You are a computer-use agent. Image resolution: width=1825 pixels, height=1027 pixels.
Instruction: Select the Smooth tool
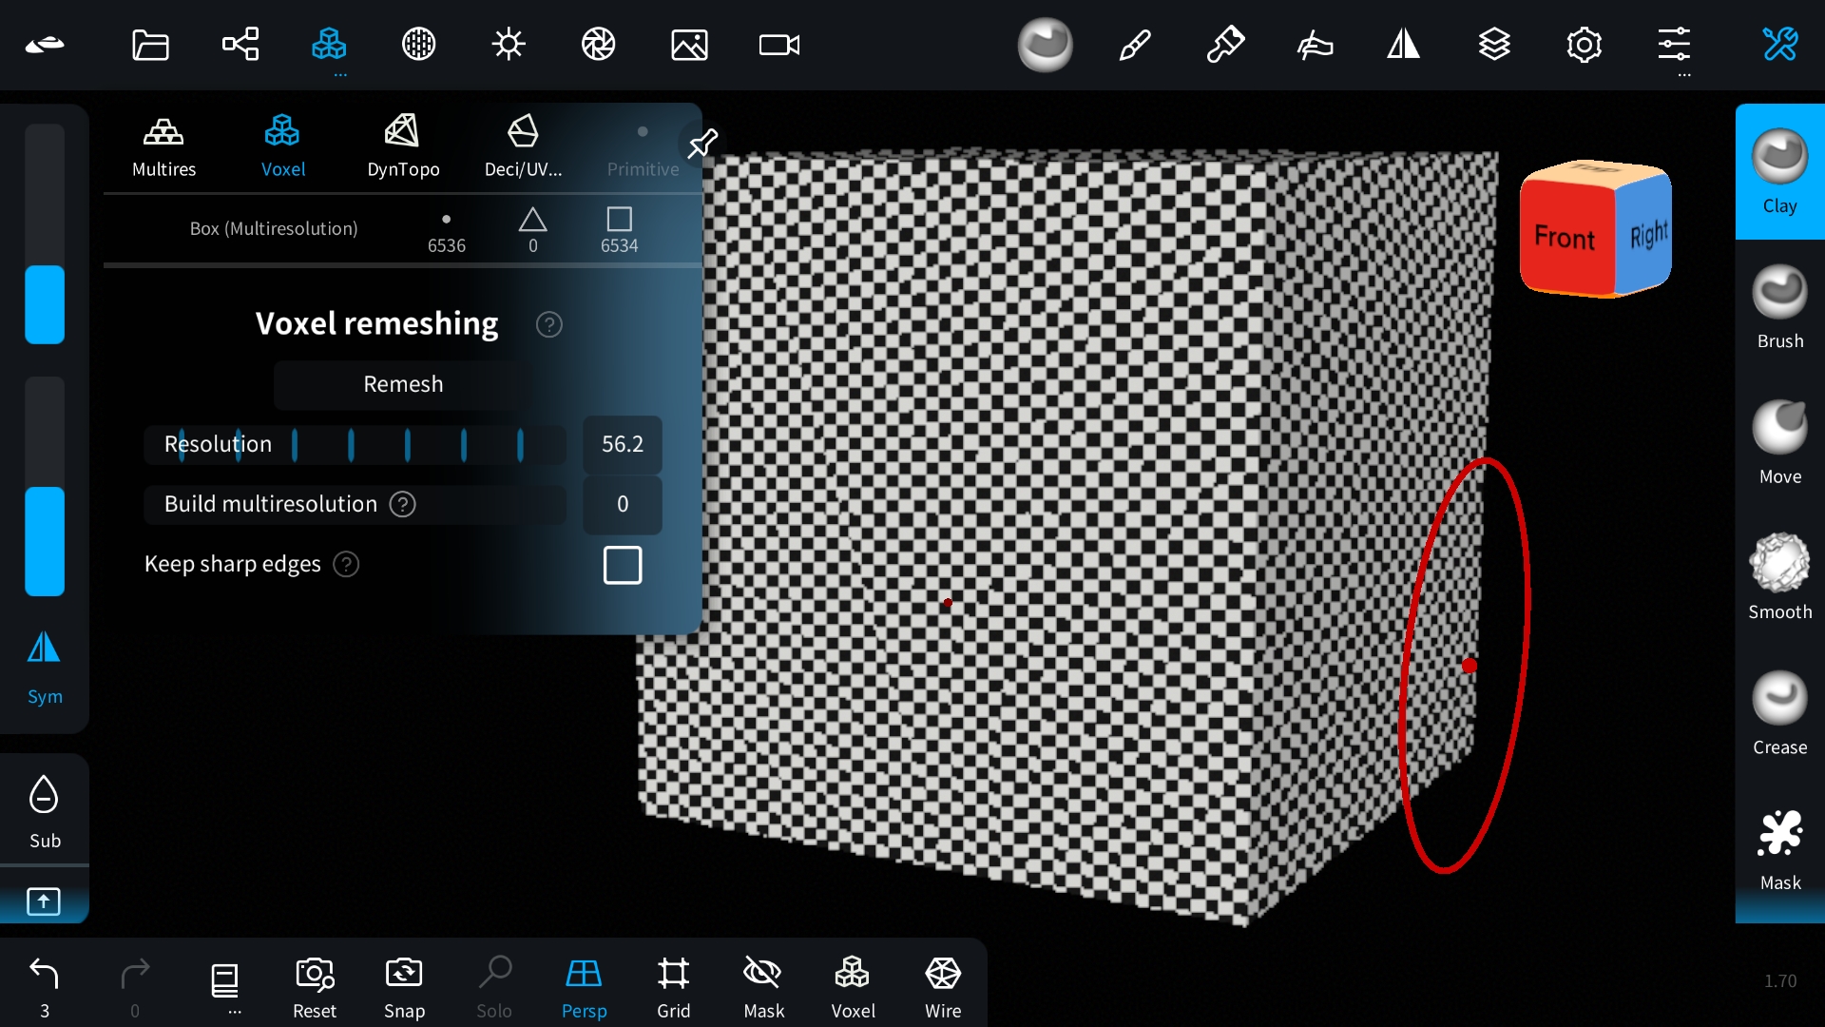coord(1779,577)
